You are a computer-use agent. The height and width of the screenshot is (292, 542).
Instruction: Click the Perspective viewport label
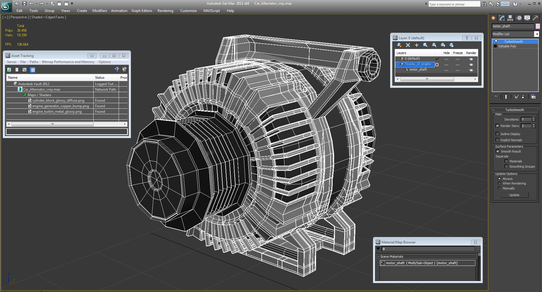19,17
